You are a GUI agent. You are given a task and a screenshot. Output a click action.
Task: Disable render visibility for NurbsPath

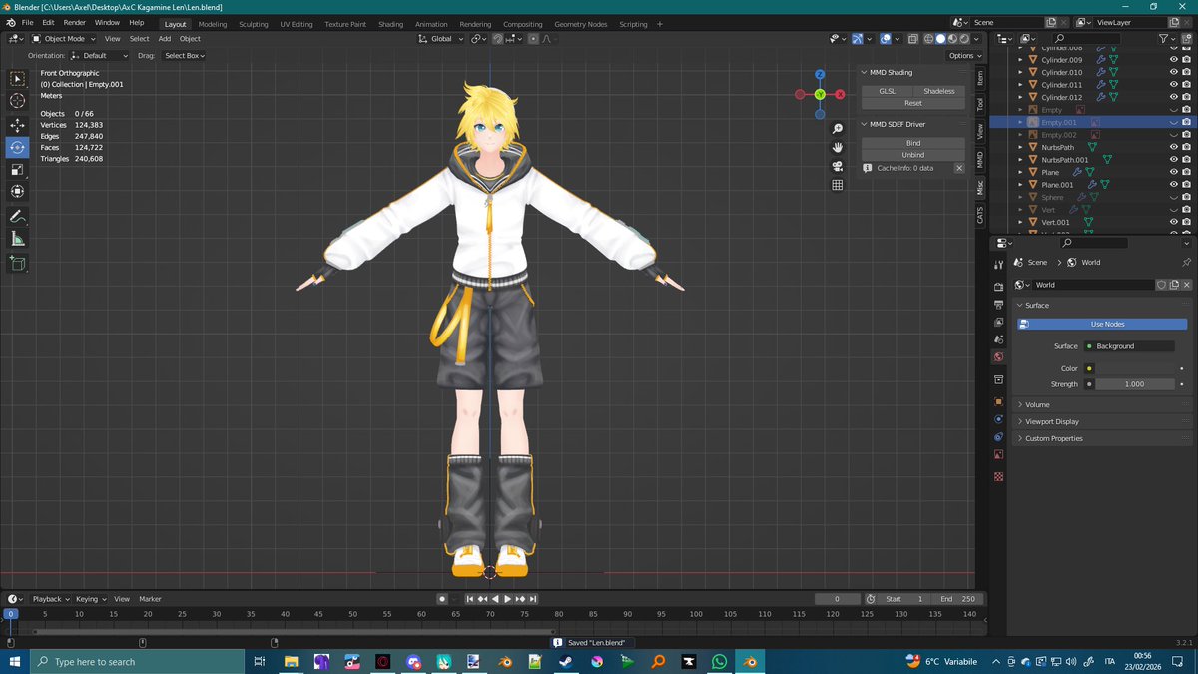pyautogui.click(x=1185, y=146)
